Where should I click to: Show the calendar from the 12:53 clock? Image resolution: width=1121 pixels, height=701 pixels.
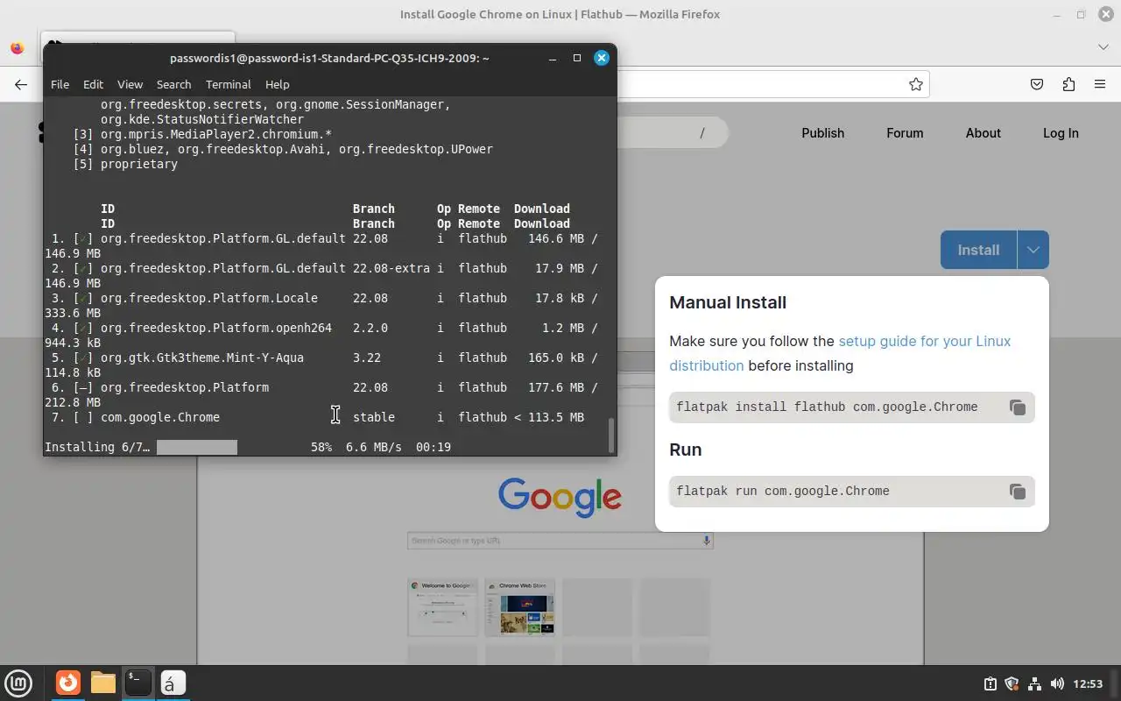pyautogui.click(x=1088, y=683)
